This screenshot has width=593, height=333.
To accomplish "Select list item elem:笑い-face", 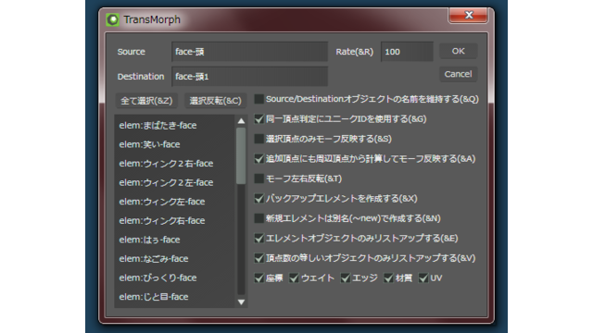I will coord(175,144).
